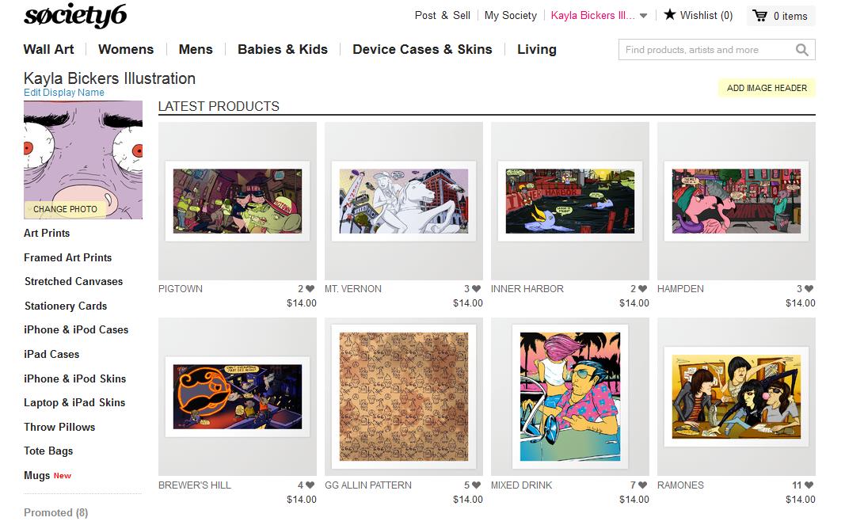The height and width of the screenshot is (525, 864).
Task: Open the Device Cases & Skins menu
Action: click(x=422, y=50)
